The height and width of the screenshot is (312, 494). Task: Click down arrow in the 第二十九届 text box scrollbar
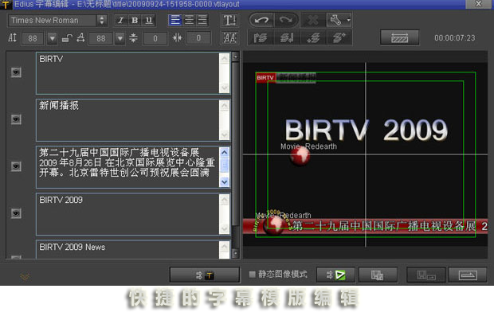pos(225,181)
